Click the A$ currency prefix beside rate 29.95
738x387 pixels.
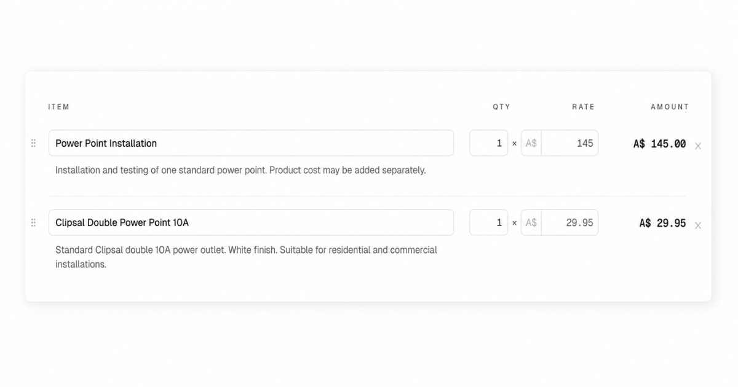tap(531, 222)
